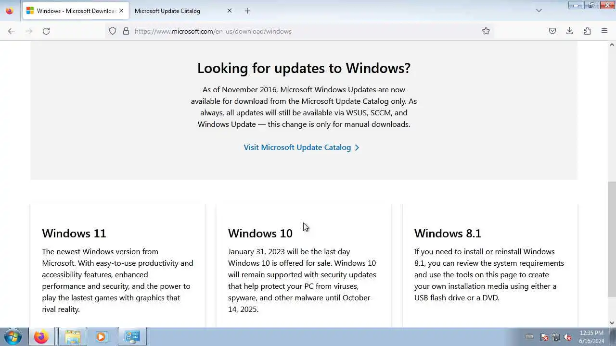616x346 pixels.
Task: Click the Firefox forward arrow button
Action: [29, 31]
